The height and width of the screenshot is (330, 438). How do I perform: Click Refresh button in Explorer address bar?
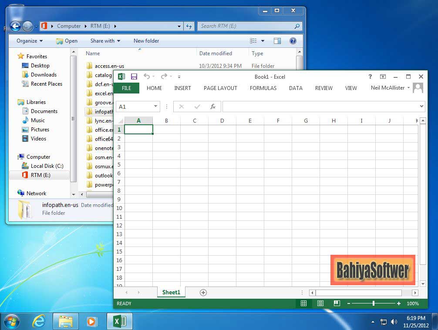click(x=189, y=26)
